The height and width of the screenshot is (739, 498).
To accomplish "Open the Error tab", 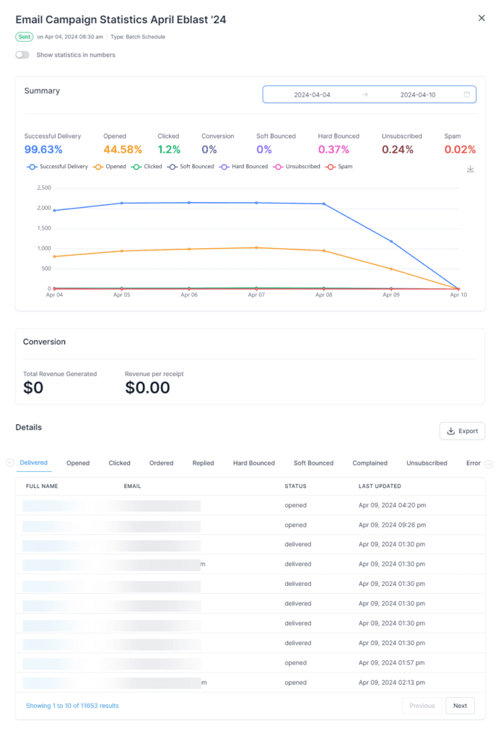I will (473, 463).
